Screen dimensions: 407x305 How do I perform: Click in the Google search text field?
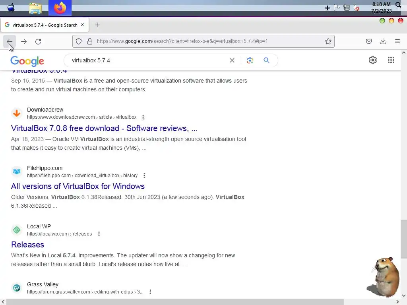click(x=148, y=60)
